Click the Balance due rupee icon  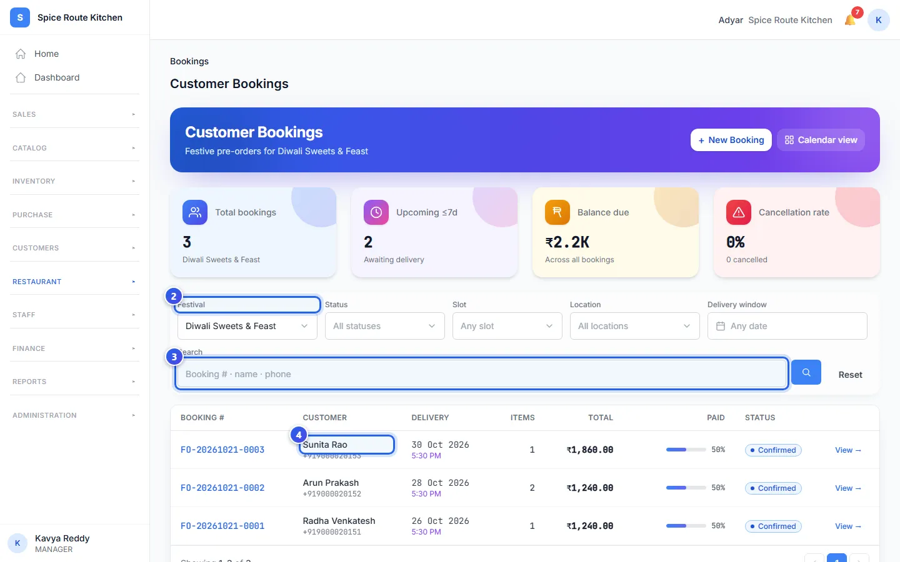point(557,212)
